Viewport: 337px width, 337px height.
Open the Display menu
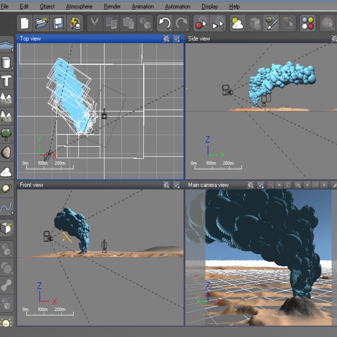[210, 7]
